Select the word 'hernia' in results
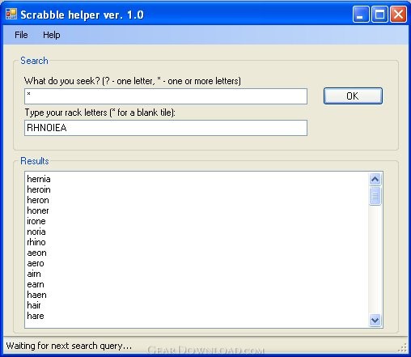 point(39,179)
